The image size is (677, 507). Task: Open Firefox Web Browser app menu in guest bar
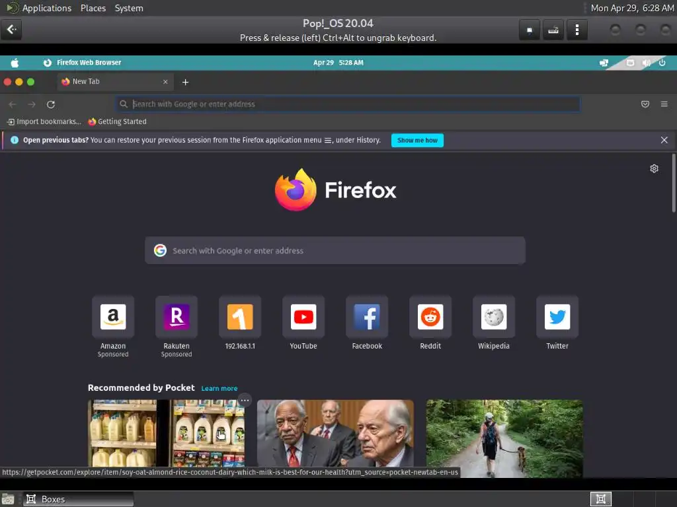83,63
